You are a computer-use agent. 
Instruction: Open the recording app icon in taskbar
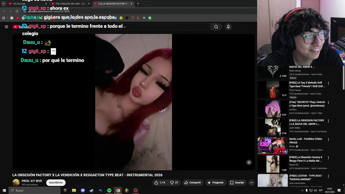(x=136, y=190)
